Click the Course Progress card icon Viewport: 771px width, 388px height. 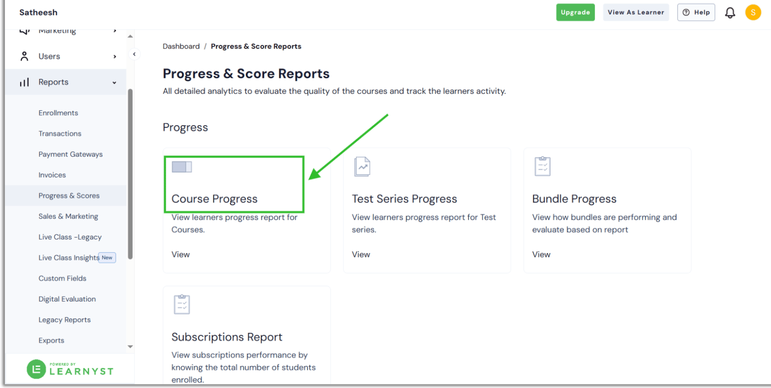pyautogui.click(x=182, y=167)
